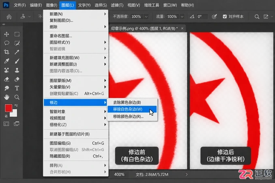Go to the Home screen
The width and height of the screenshot is (275, 183).
tap(9, 17)
